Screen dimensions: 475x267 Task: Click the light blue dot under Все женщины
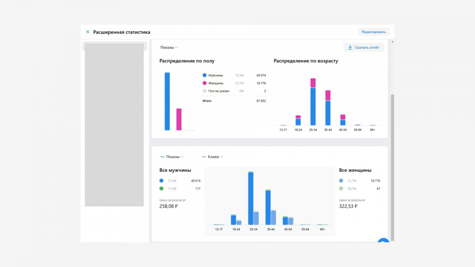pos(341,181)
